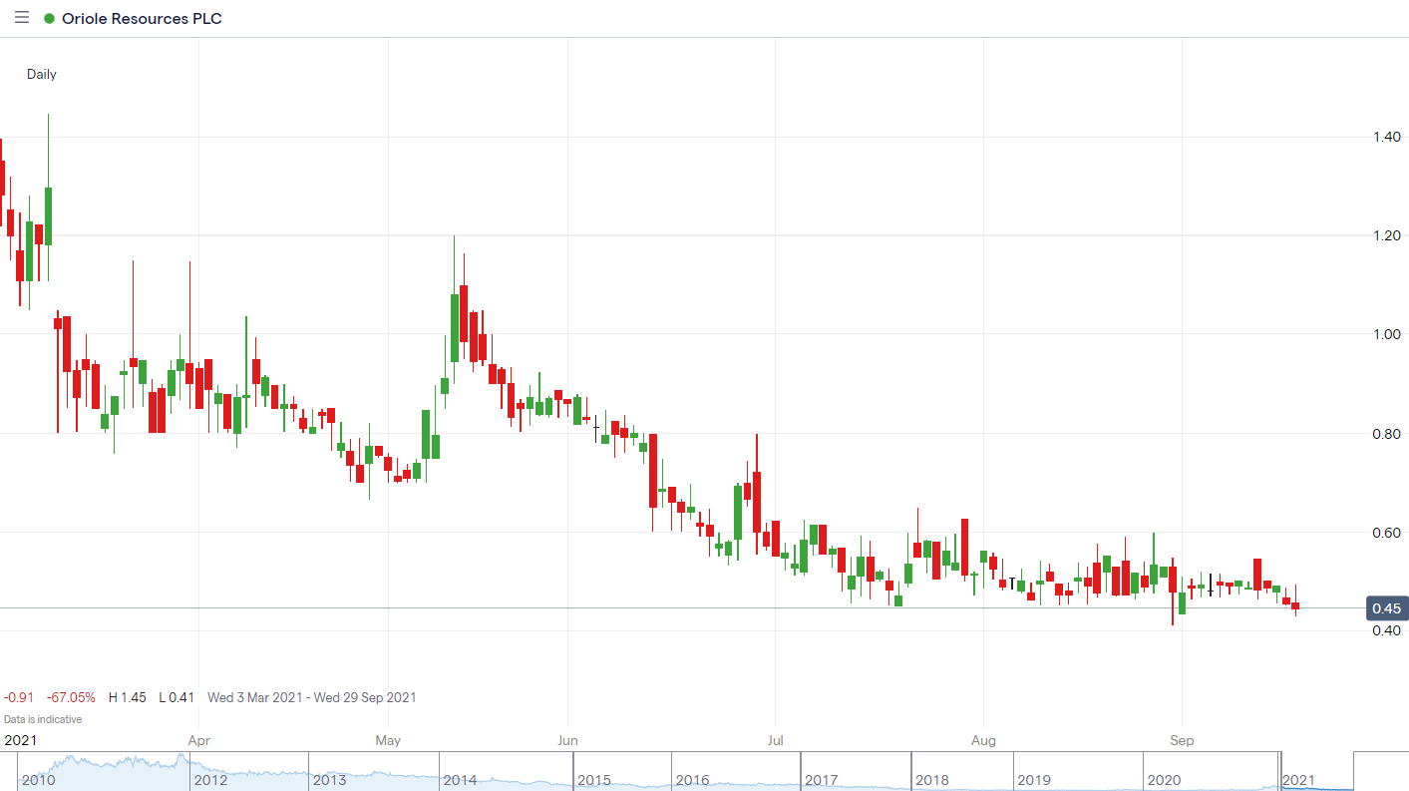Screen dimensions: 1409x791
Task: Click the Oriole Resources PLC title
Action: (x=142, y=19)
